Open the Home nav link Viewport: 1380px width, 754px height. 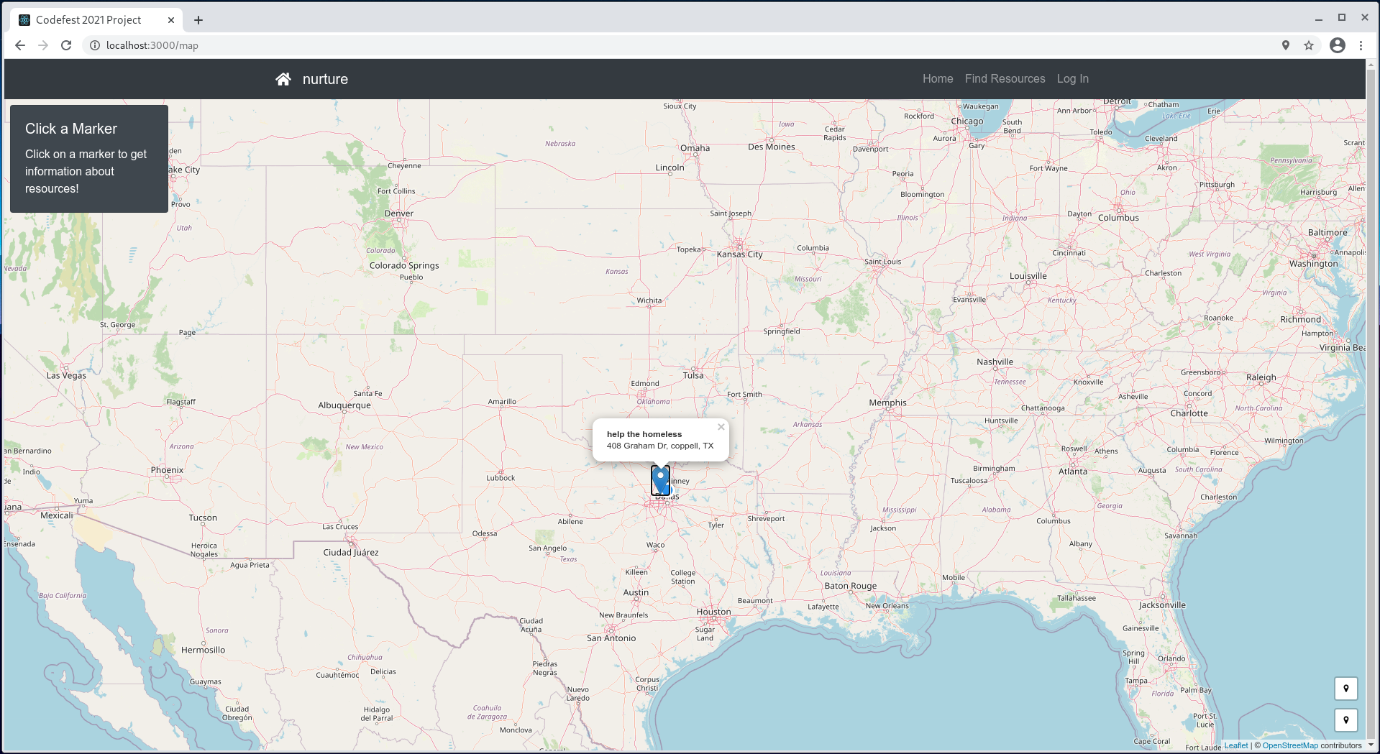[938, 79]
